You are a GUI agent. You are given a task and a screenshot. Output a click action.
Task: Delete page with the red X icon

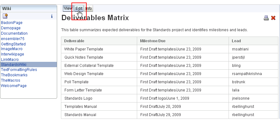(x=273, y=18)
